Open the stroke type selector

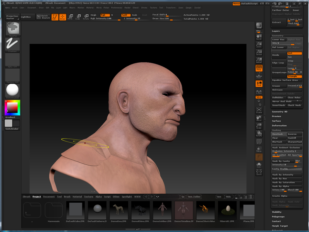[x=13, y=44]
